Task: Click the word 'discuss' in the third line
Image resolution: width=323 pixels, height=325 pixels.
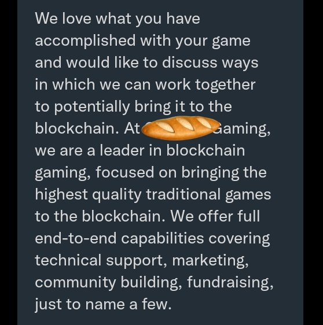Action: (189, 62)
